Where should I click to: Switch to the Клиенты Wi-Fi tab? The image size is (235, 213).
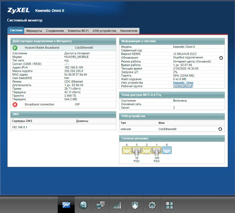coord(78,31)
